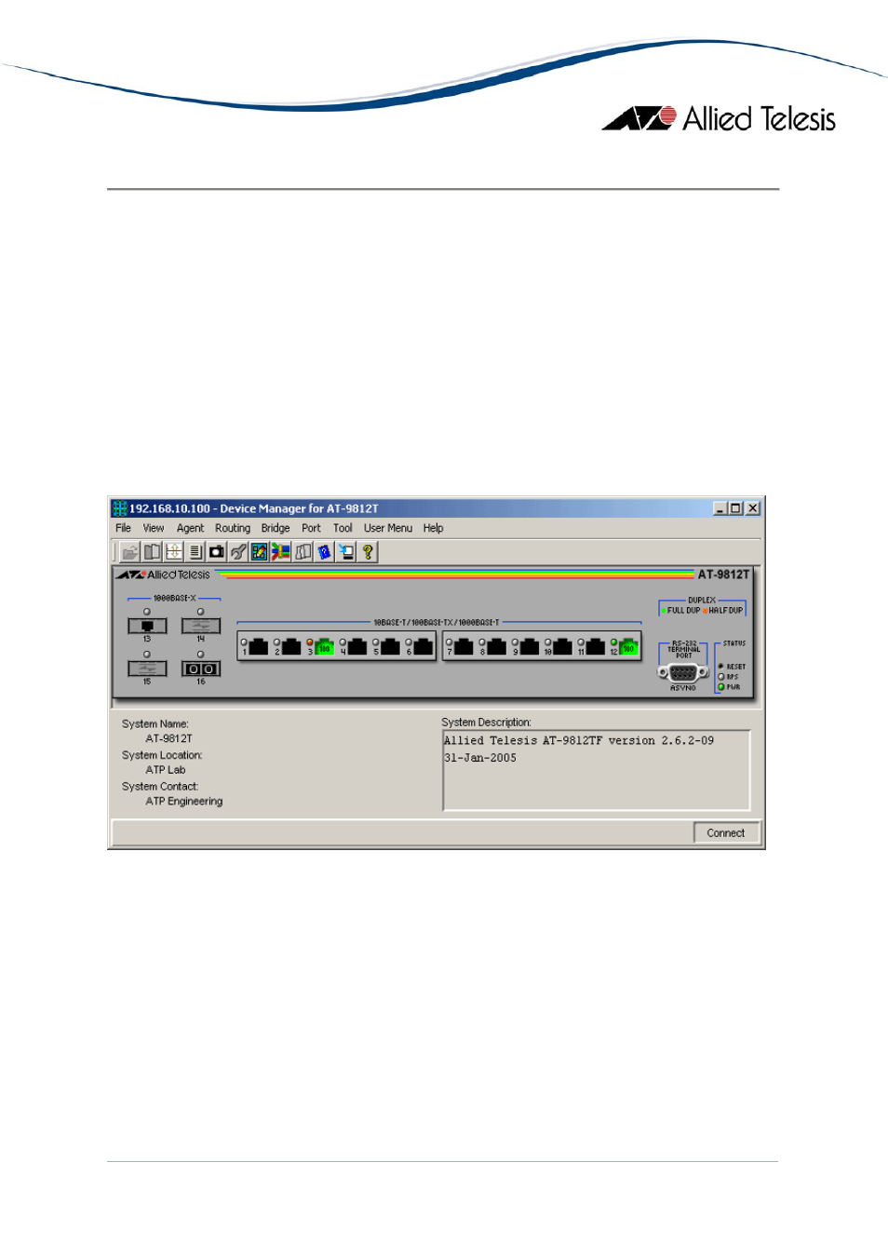888x1257 pixels.
Task: Click the FULL DUP duplex legend
Action: tap(680, 611)
